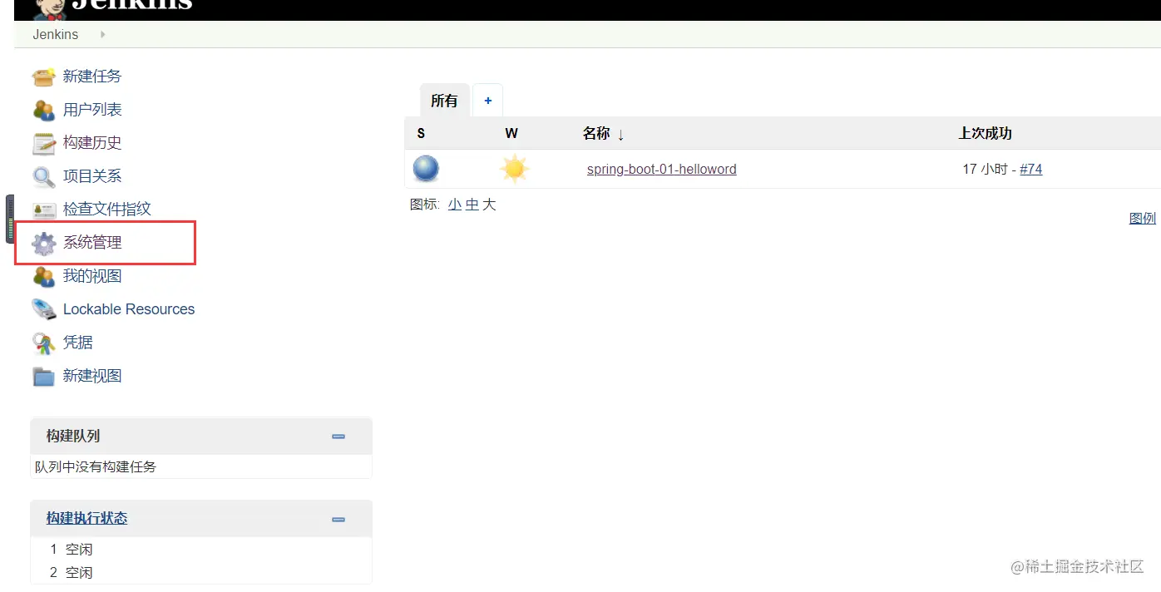This screenshot has width=1161, height=592.
Task: Click the 检查文件指纹 card icon
Action: pos(43,210)
